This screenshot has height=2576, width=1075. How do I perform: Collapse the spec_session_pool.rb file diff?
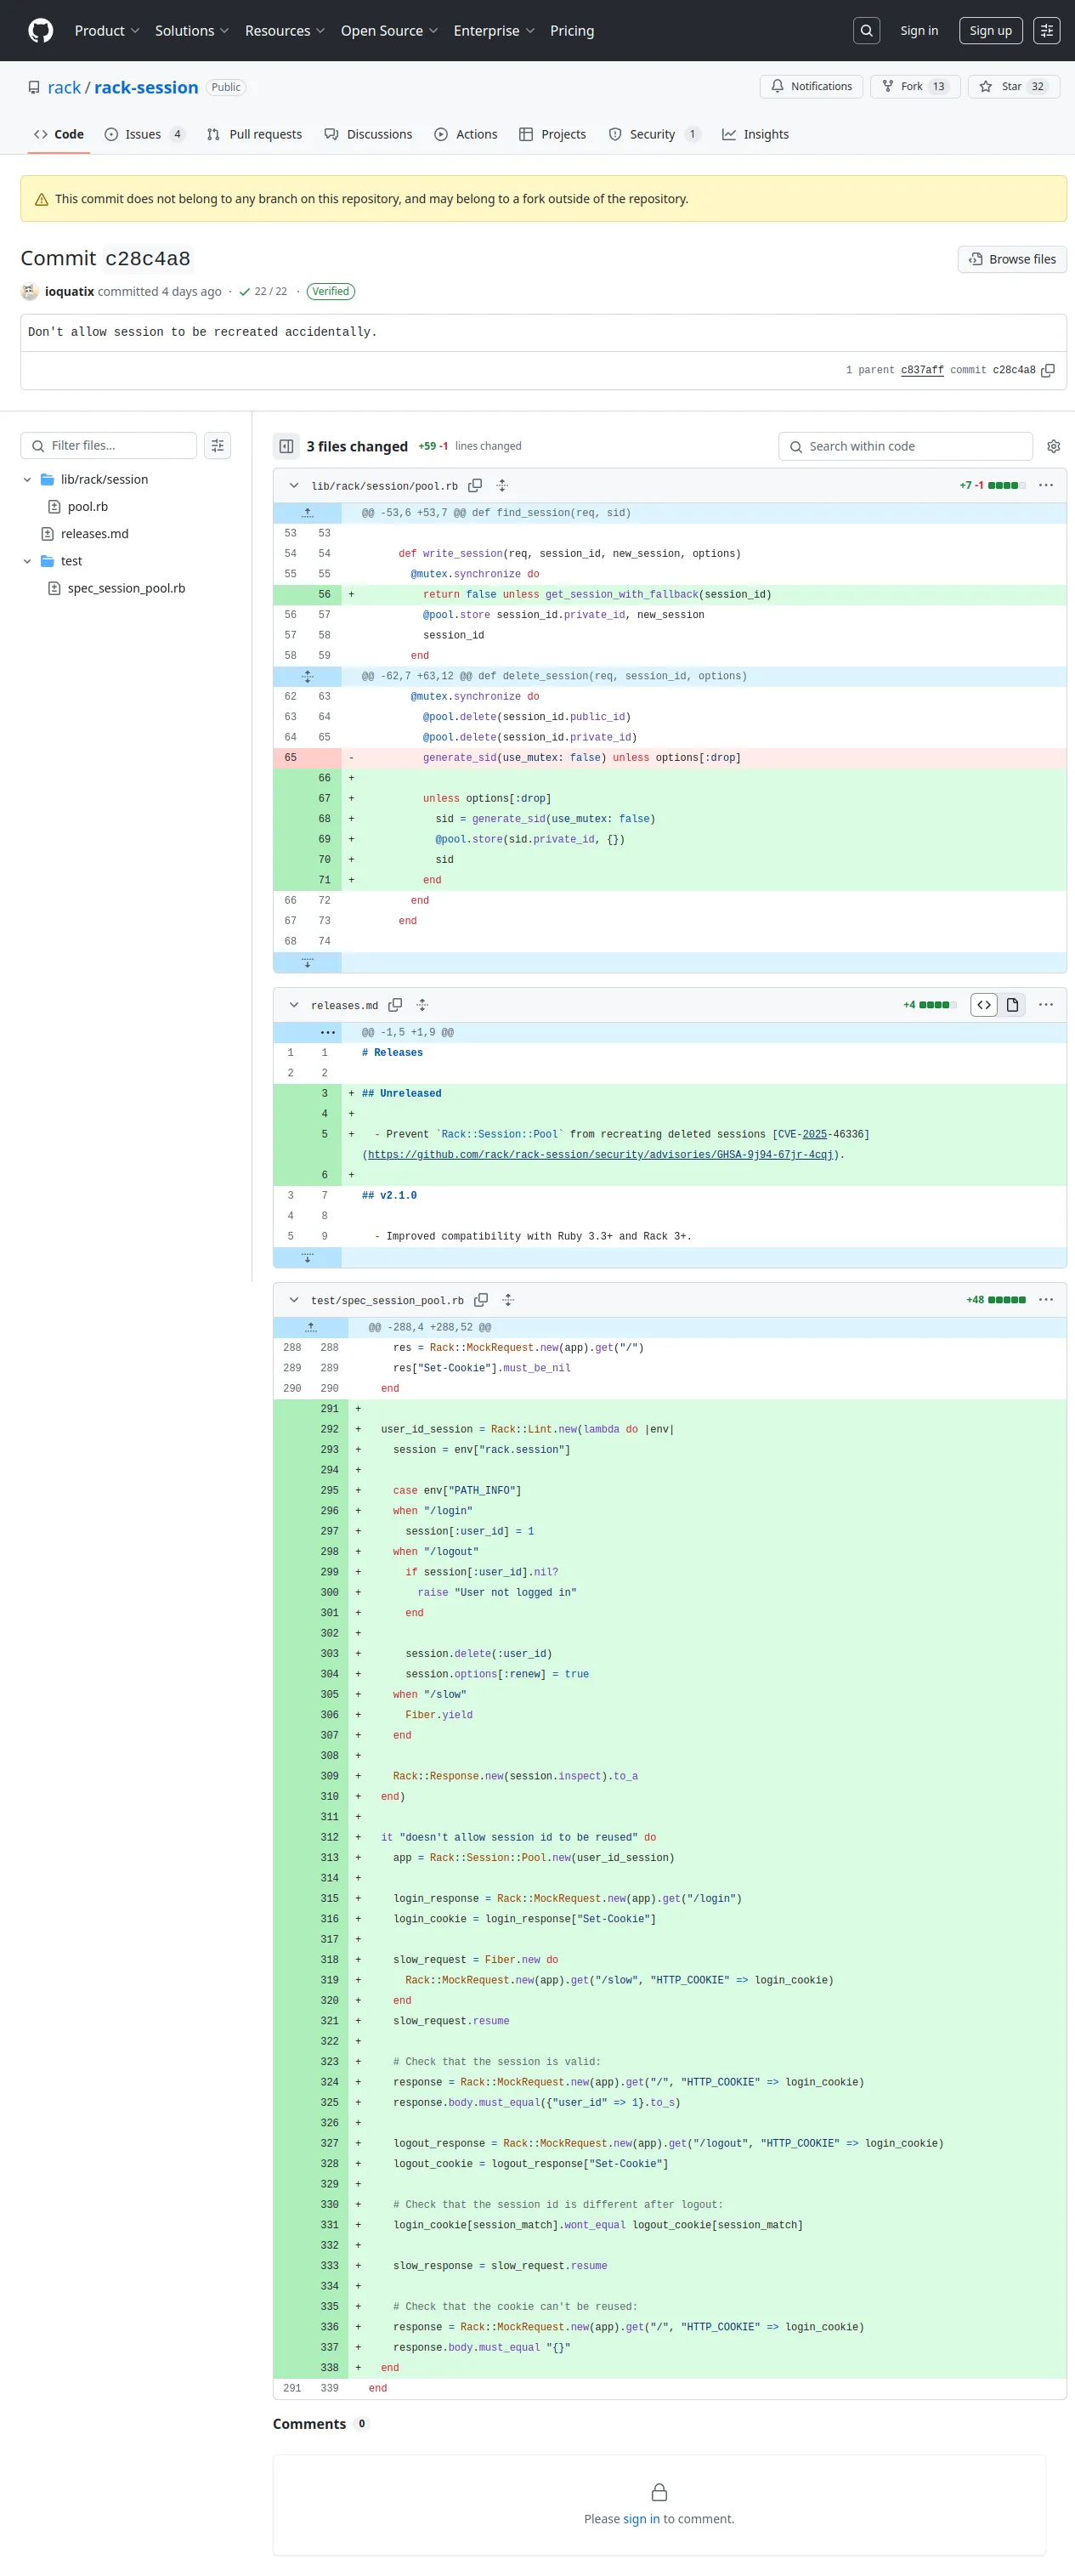pos(293,1300)
